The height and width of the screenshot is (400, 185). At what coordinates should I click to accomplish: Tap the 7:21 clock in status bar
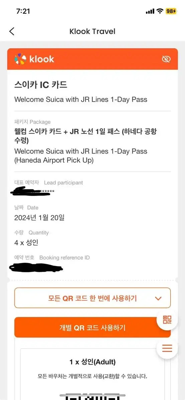(x=23, y=11)
